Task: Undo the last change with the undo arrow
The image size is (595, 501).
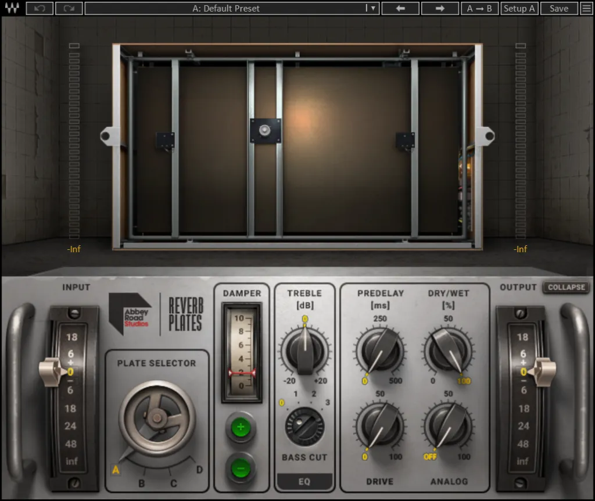Action: [40, 8]
